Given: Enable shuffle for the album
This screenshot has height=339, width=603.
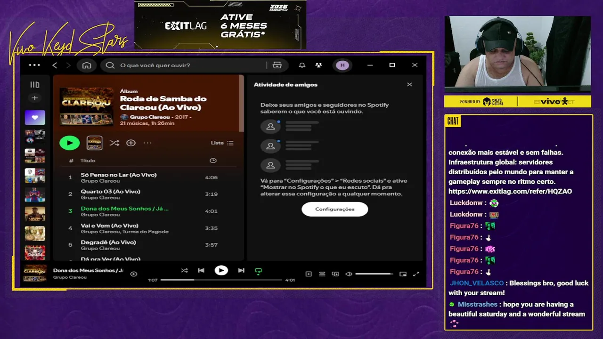Looking at the screenshot, I should (114, 143).
